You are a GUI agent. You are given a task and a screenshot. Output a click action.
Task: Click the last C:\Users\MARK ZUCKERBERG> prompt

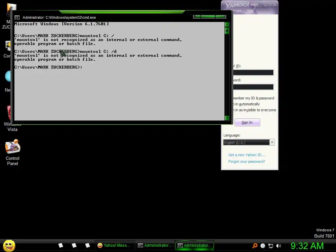pos(48,67)
